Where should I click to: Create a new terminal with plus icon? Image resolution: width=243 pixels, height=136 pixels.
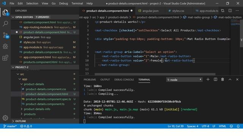[x=208, y=79]
